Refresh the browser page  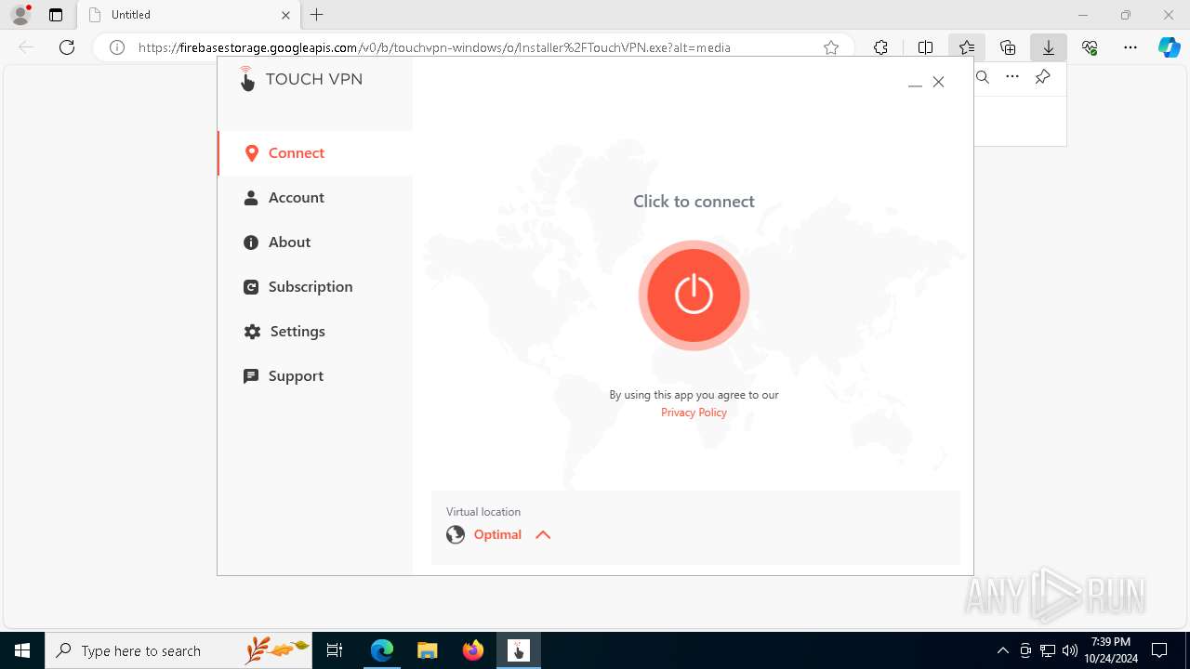67,47
